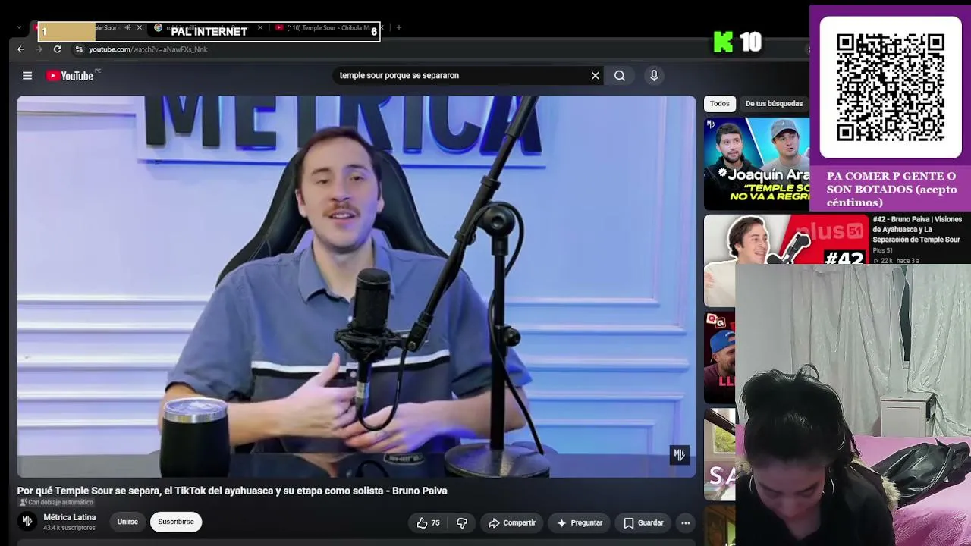The height and width of the screenshot is (546, 971).
Task: Click the video title 'Por qué Temple Sour se separa'
Action: [x=232, y=491]
